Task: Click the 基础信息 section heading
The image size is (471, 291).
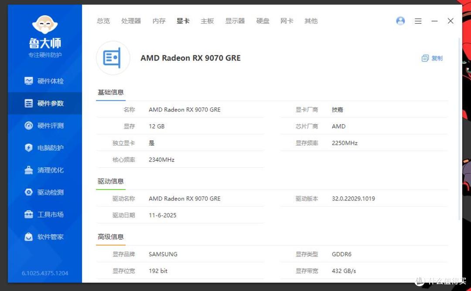Action: click(110, 92)
